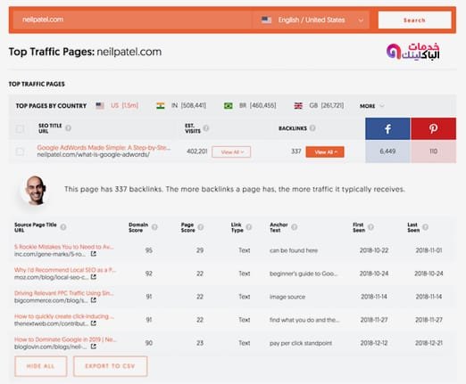Open info icon beside Link Type
Image resolution: width=466 pixels, height=384 pixels.
tap(249, 227)
